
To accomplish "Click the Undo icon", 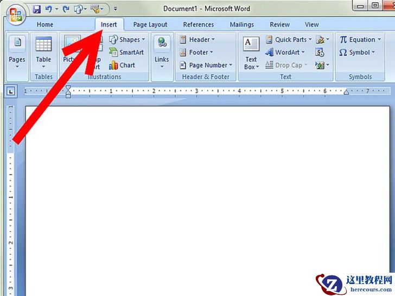I will [49, 9].
